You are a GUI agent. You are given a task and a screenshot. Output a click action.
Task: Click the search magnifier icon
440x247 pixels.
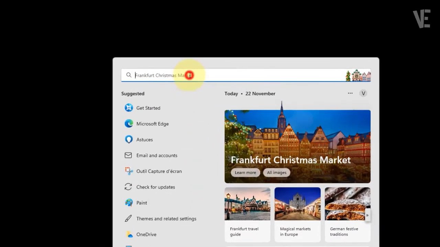click(129, 75)
